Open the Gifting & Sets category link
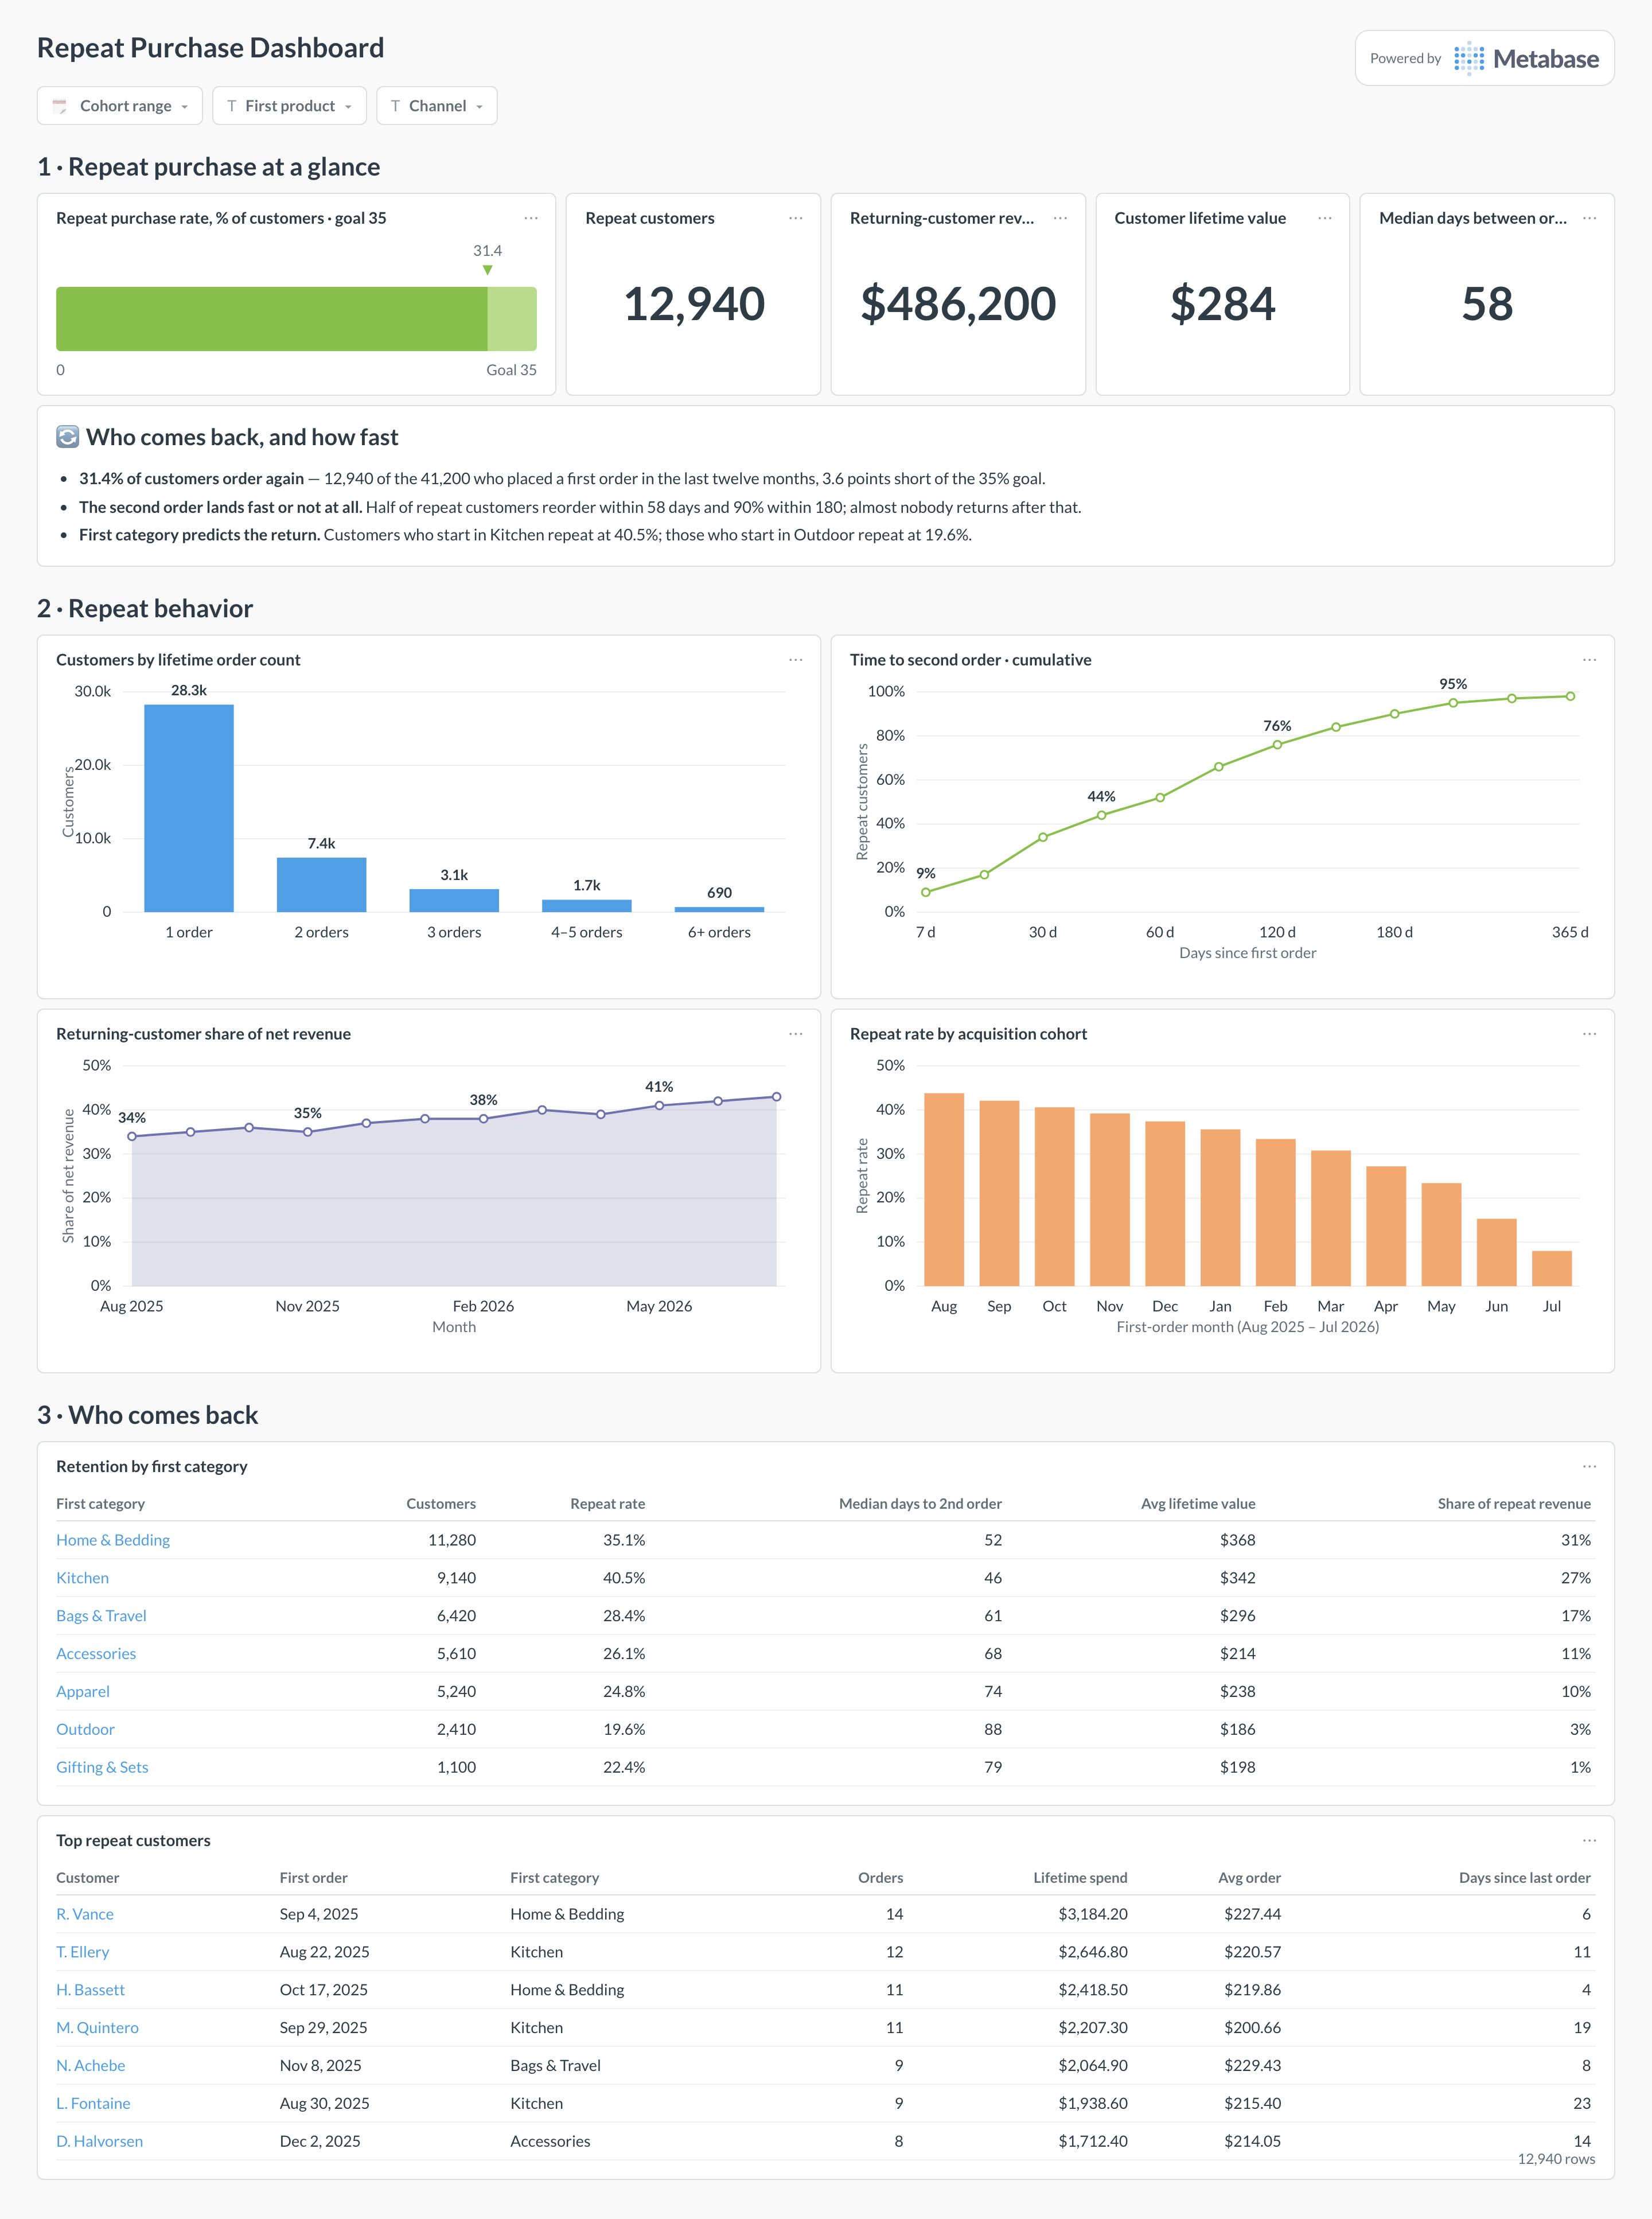 102,1767
